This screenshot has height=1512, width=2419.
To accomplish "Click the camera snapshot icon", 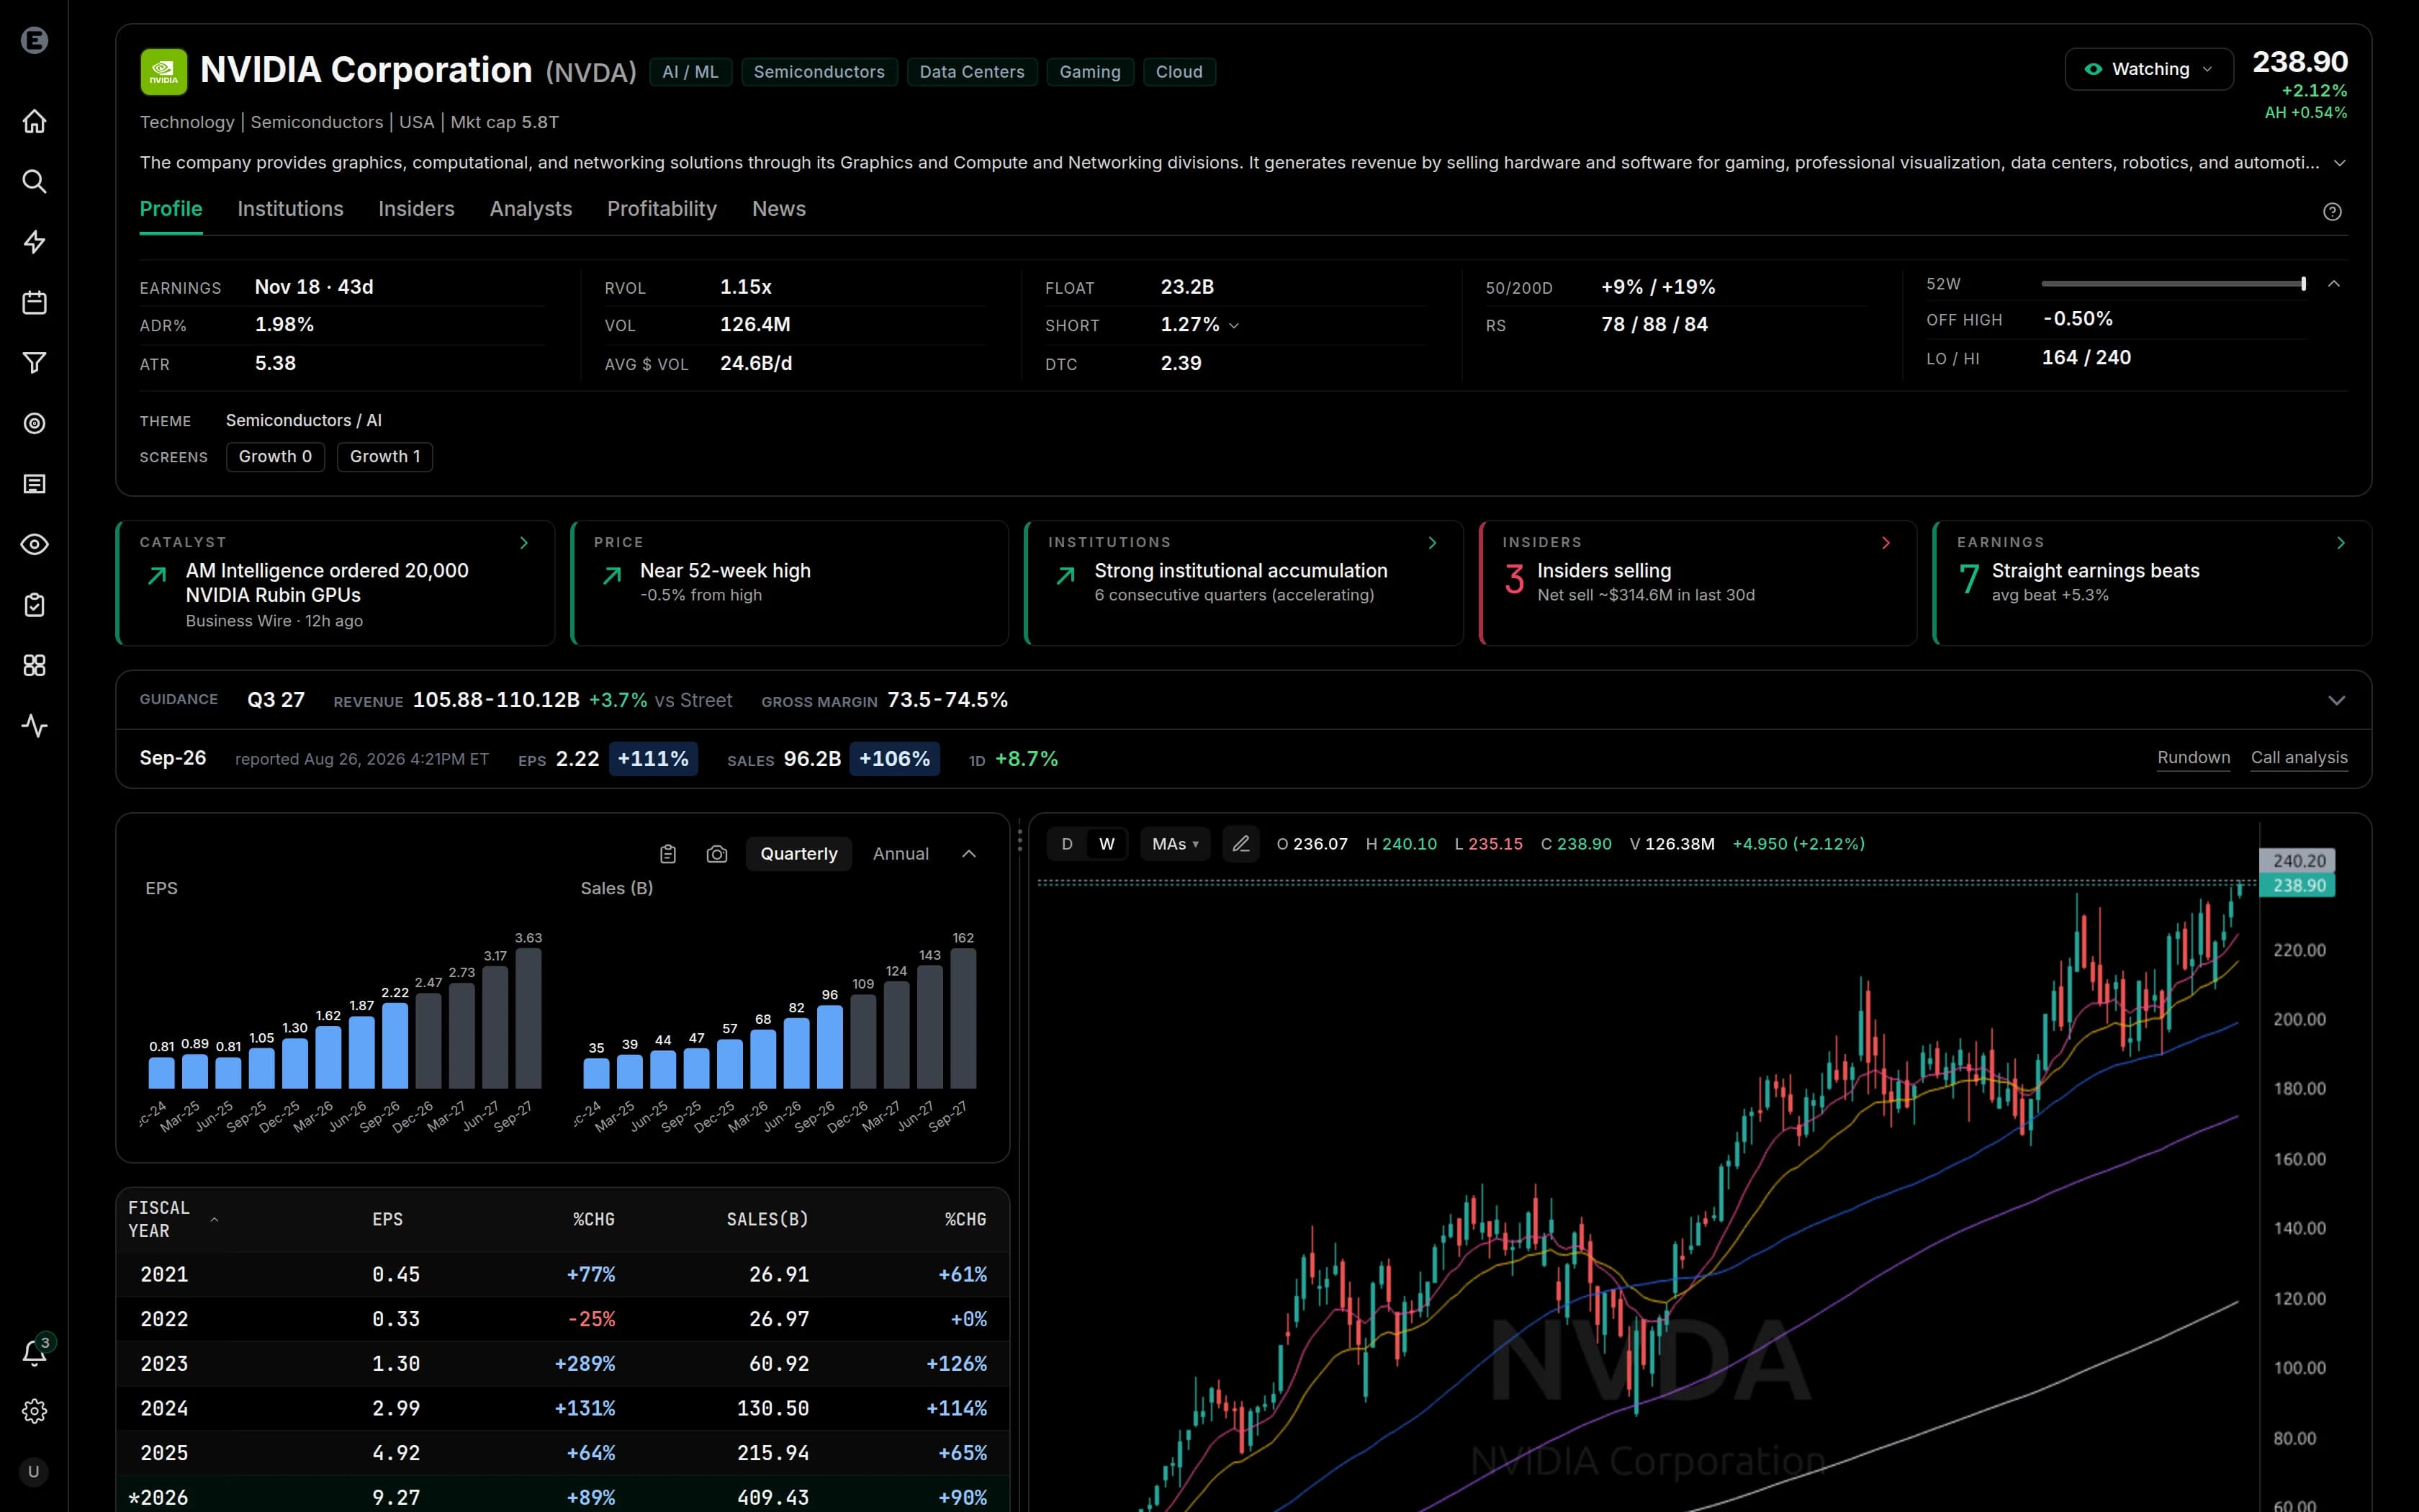I will (x=717, y=854).
